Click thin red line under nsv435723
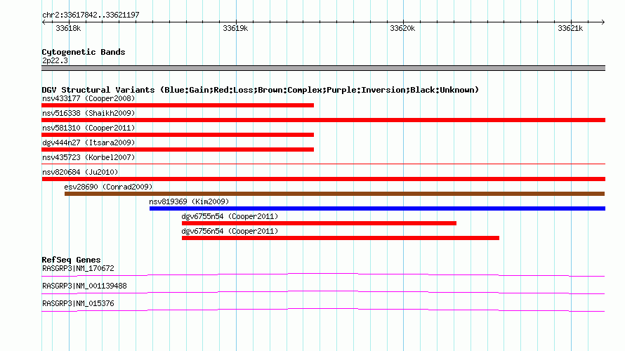Viewport: 625px width, 351px height. coord(323,164)
